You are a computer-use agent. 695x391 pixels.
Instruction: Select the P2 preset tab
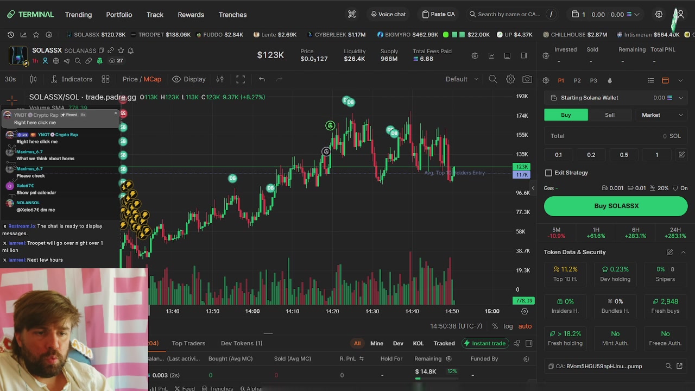coord(577,81)
